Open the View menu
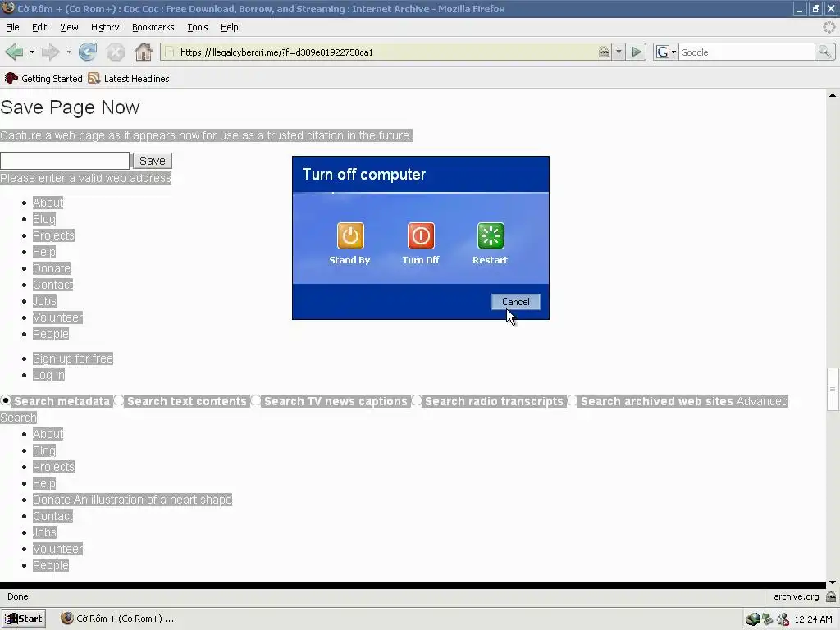The image size is (840, 630). pos(69,27)
